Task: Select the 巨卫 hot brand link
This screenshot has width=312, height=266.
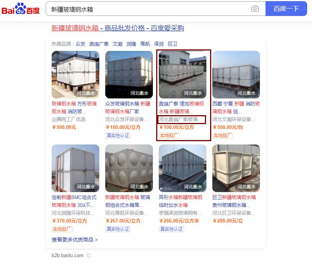Action: [173, 44]
